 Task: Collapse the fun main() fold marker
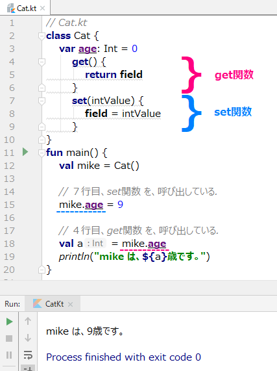[x=42, y=153]
